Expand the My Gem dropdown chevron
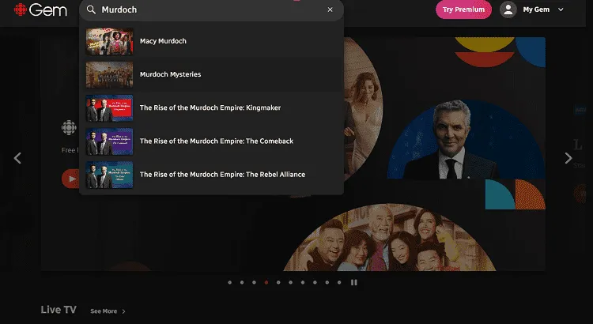The image size is (593, 324). 561,9
